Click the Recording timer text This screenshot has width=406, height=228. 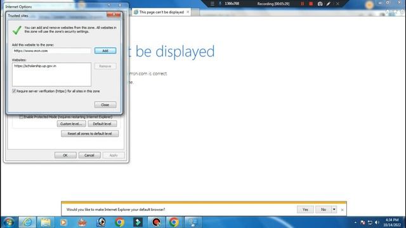[273, 4]
